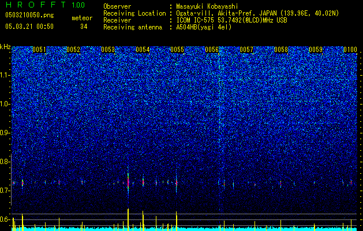Click the 0056 time marker
363x231 pixels.
212,50
